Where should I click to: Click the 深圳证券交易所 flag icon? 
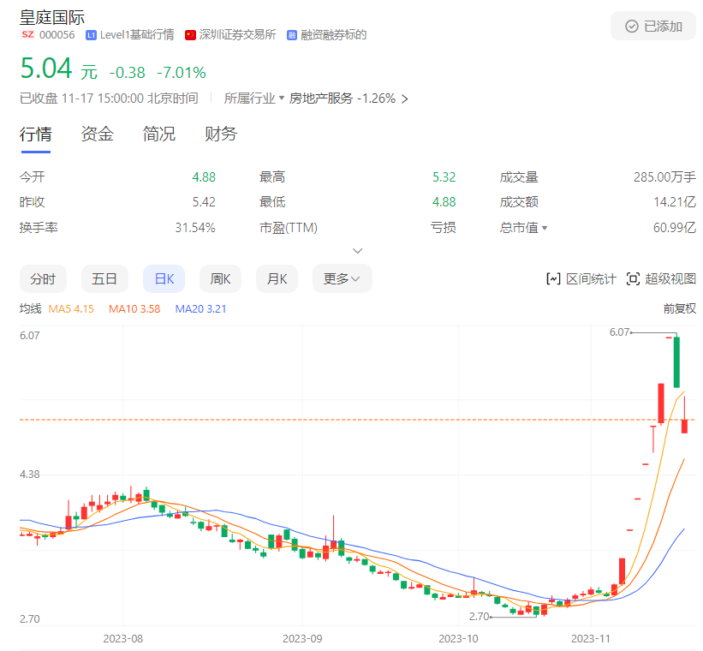190,35
